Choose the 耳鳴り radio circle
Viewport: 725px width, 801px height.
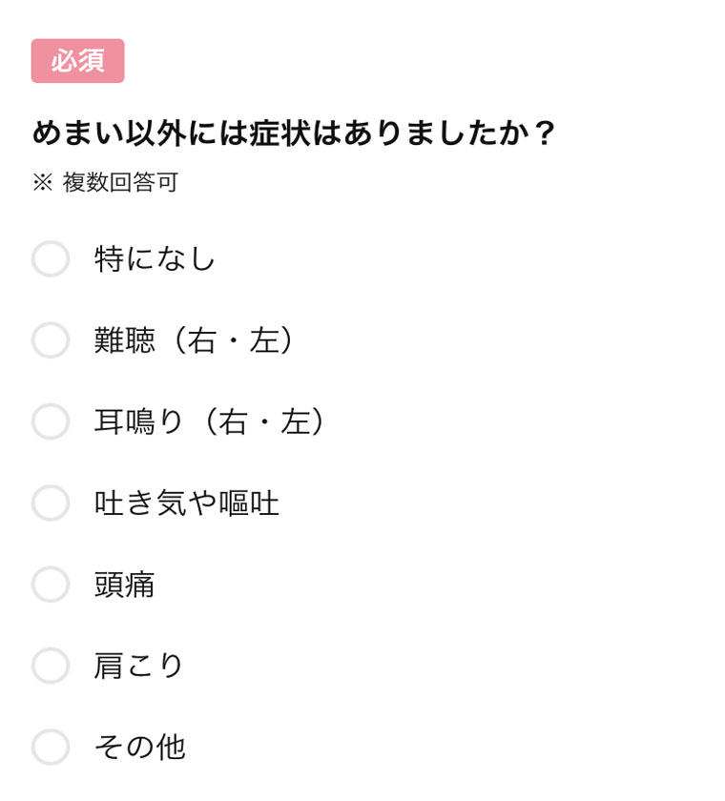50,421
